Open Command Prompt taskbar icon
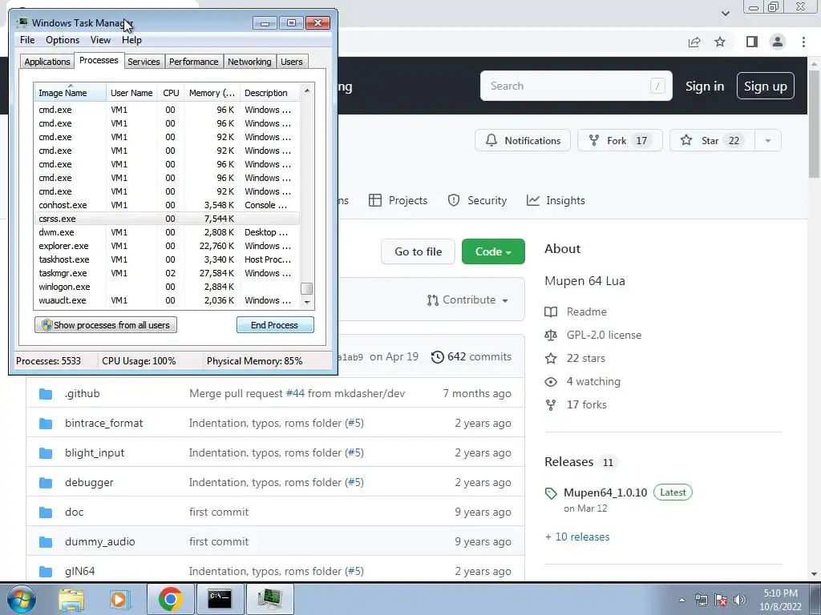Screen dimensions: 821x615 pyautogui.click(x=220, y=599)
